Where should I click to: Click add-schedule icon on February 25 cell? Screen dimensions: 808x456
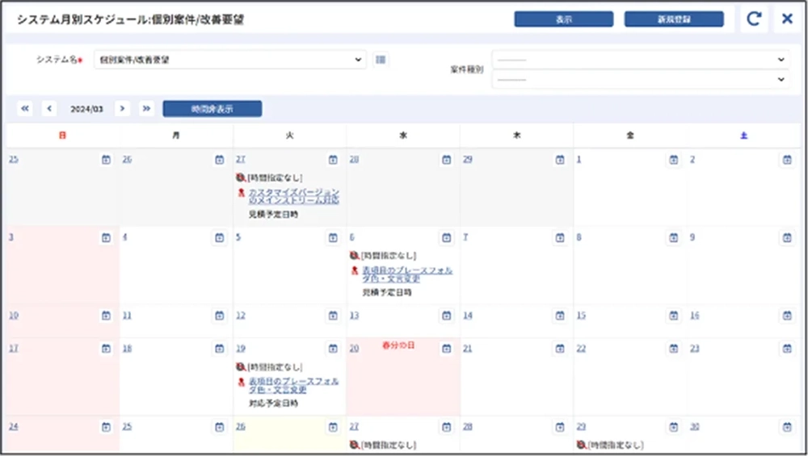pos(106,160)
